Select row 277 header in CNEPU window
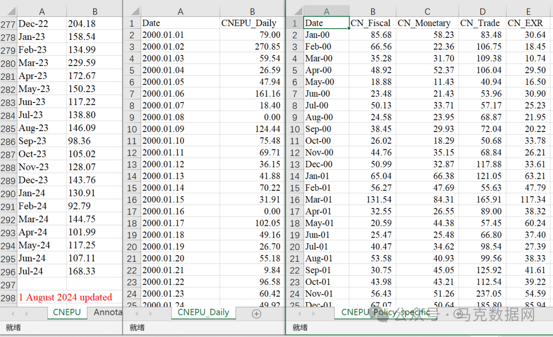 click(x=8, y=24)
